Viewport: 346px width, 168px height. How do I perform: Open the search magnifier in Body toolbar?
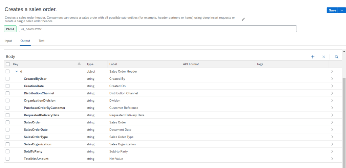click(x=337, y=57)
